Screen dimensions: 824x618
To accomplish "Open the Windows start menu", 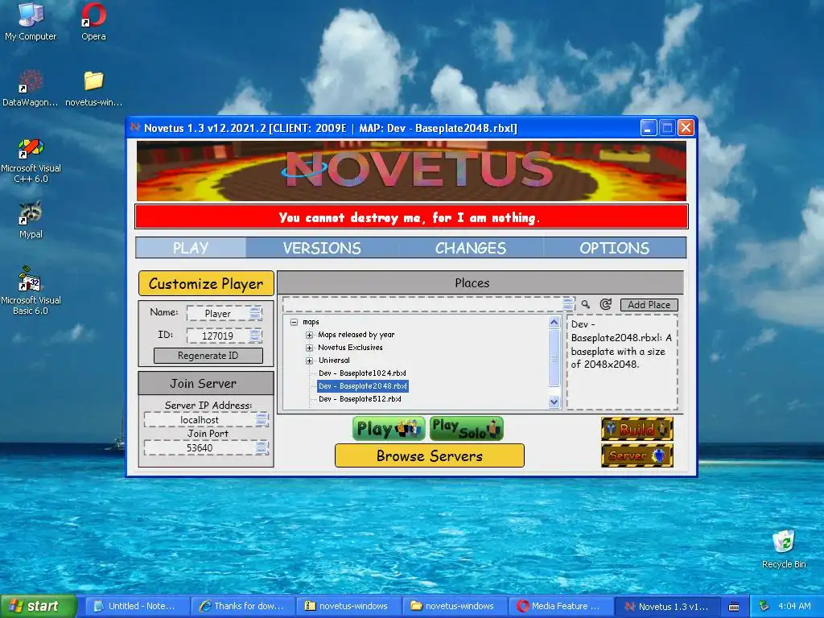I will click(39, 607).
